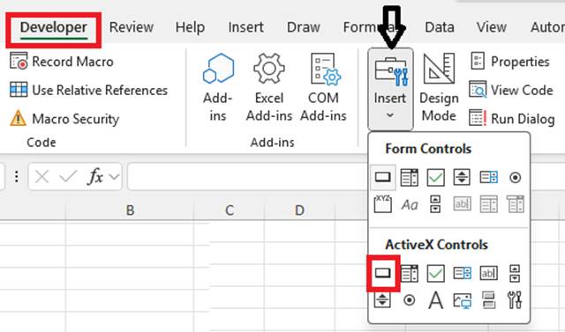
Task: Insert a Form Controls spin button
Action: pyautogui.click(x=462, y=177)
